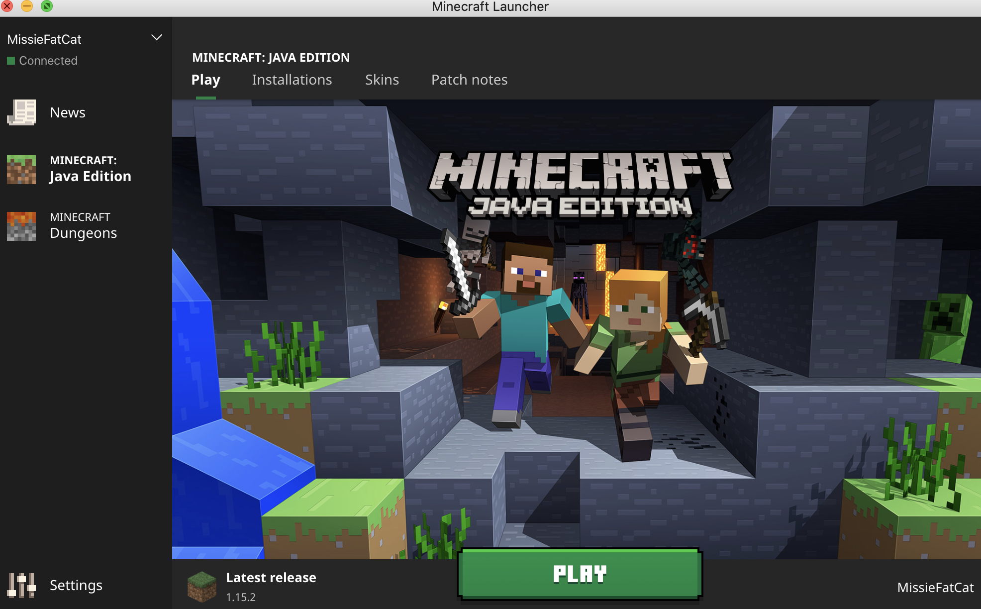Click the Minecraft Java Edition artwork logo

click(580, 184)
